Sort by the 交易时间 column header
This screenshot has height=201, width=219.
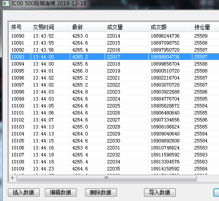(50, 27)
